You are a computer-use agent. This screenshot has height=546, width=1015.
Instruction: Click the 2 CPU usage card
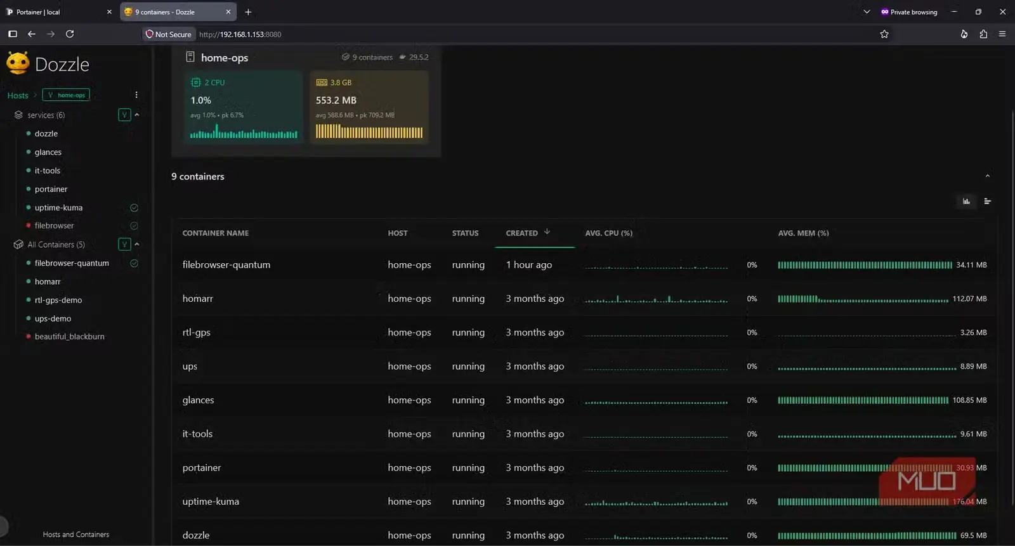(x=244, y=107)
